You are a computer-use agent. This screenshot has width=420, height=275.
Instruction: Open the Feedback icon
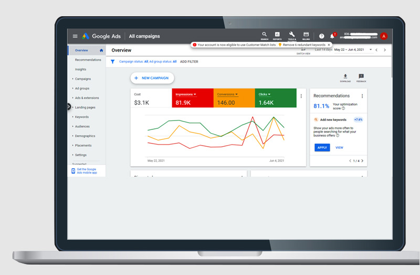click(361, 76)
